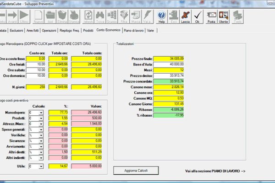Click the Lascia toolbar icon
This screenshot has width=275, height=183.
pyautogui.click(x=186, y=17)
